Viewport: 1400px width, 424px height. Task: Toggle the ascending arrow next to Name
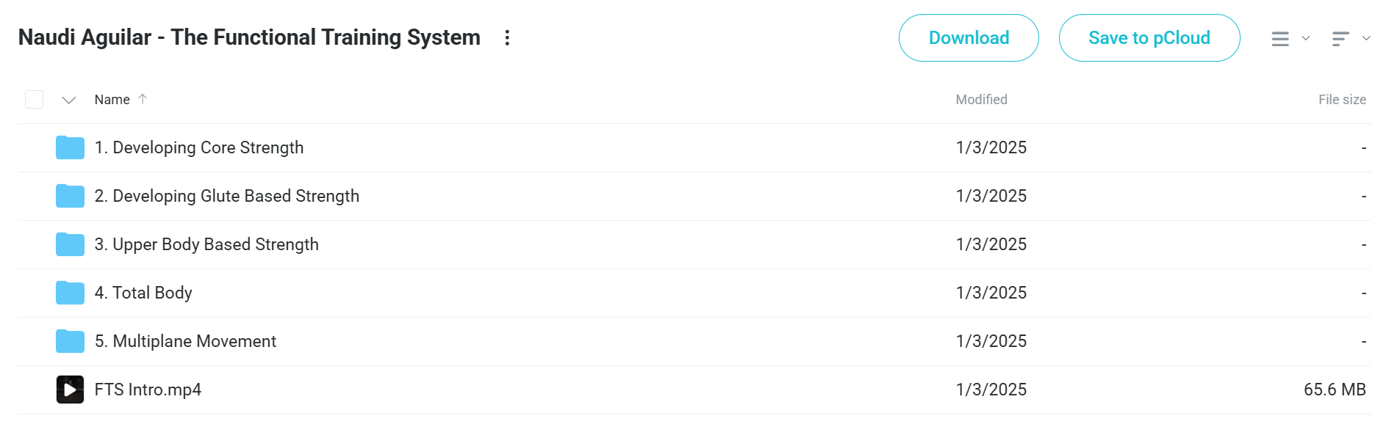(143, 99)
